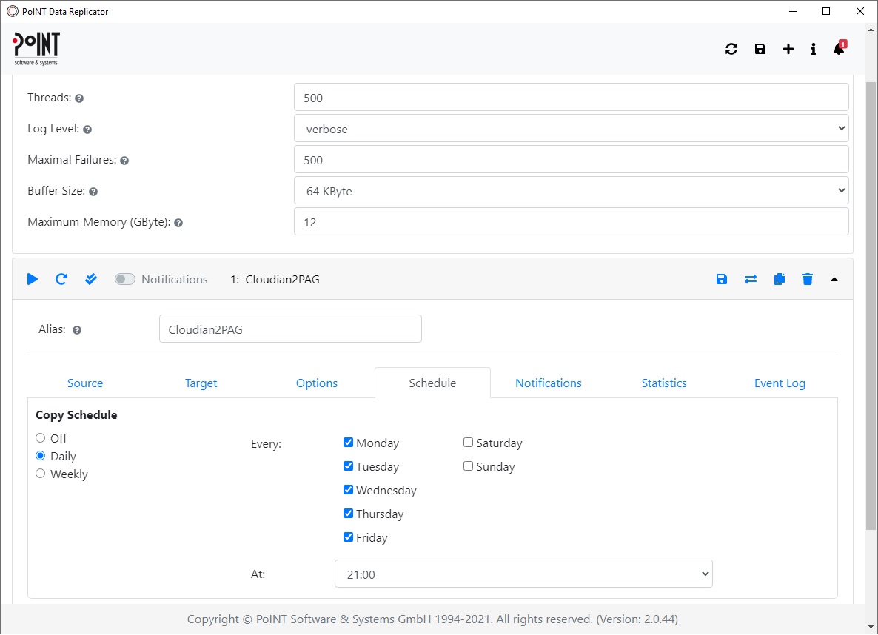The height and width of the screenshot is (635, 878).
Task: Open the Statistics tab
Action: (x=663, y=383)
